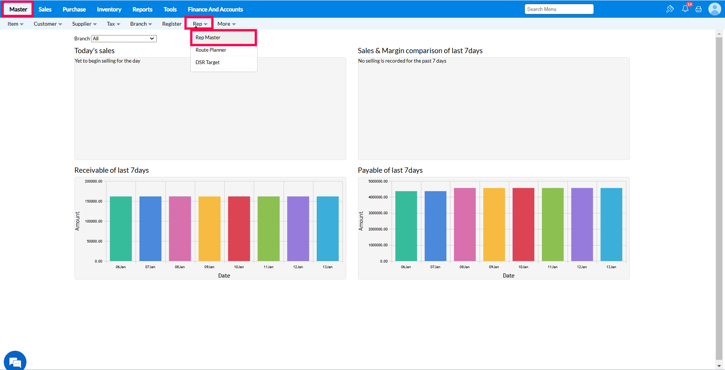Click "No selling is recorded" message text
Image resolution: width=725 pixels, height=370 pixels.
(x=402, y=61)
